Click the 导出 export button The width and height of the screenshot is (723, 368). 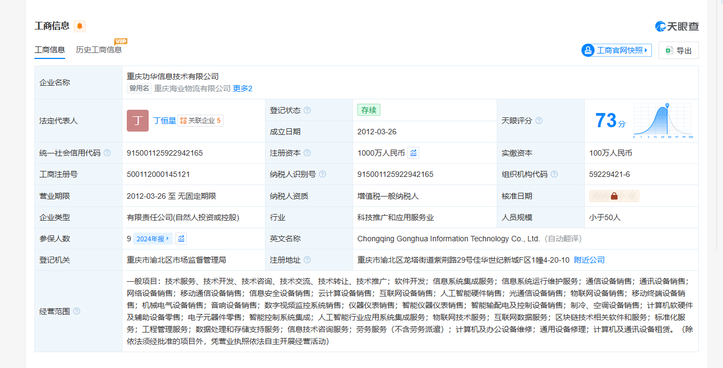tap(679, 50)
